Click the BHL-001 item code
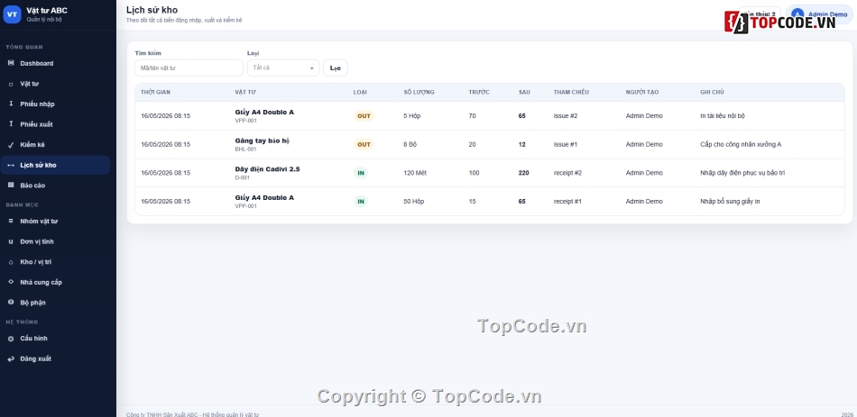The height and width of the screenshot is (417, 857). [245, 149]
